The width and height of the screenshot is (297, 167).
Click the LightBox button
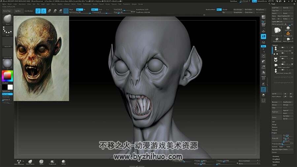(18, 11)
